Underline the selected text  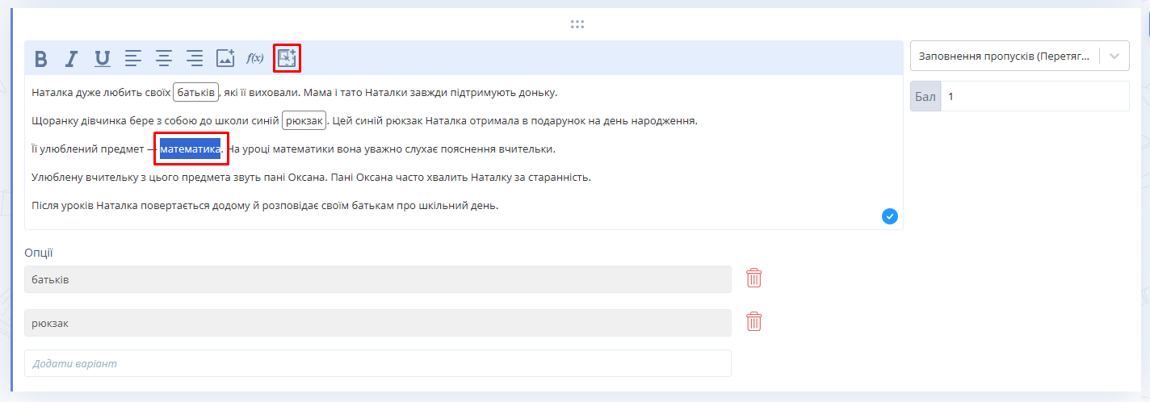click(103, 58)
